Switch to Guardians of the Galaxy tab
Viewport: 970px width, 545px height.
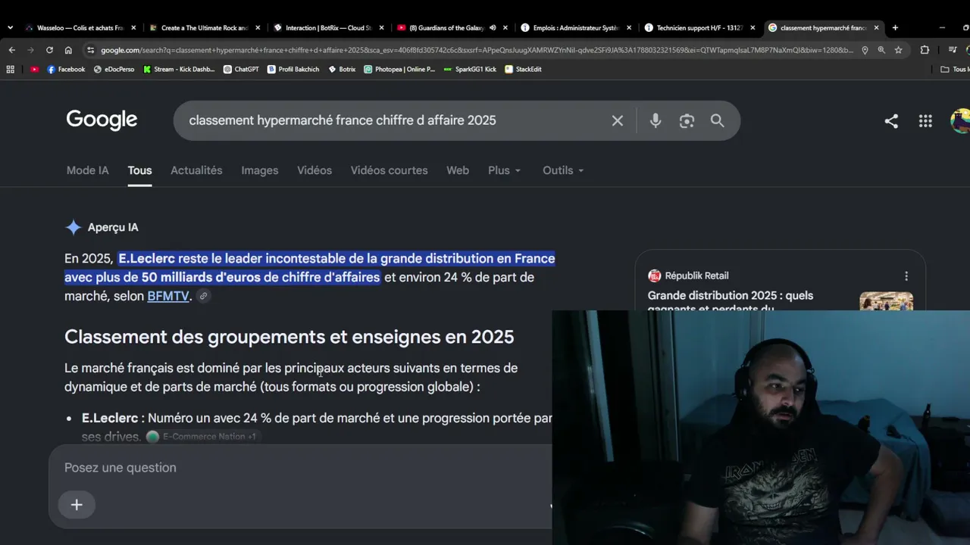[x=446, y=28]
